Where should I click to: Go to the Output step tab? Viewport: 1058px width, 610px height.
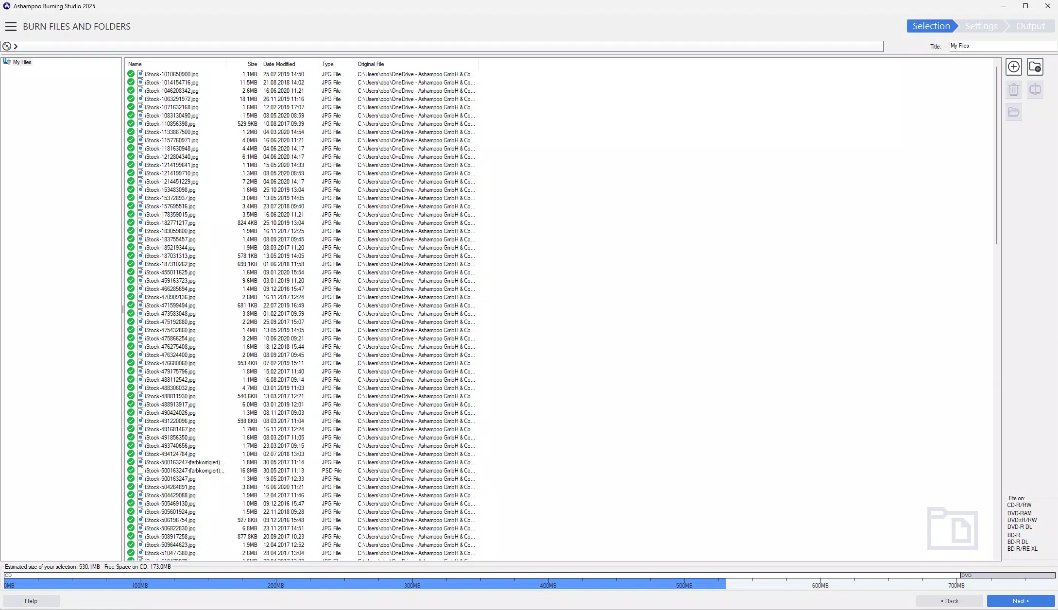tap(1030, 26)
